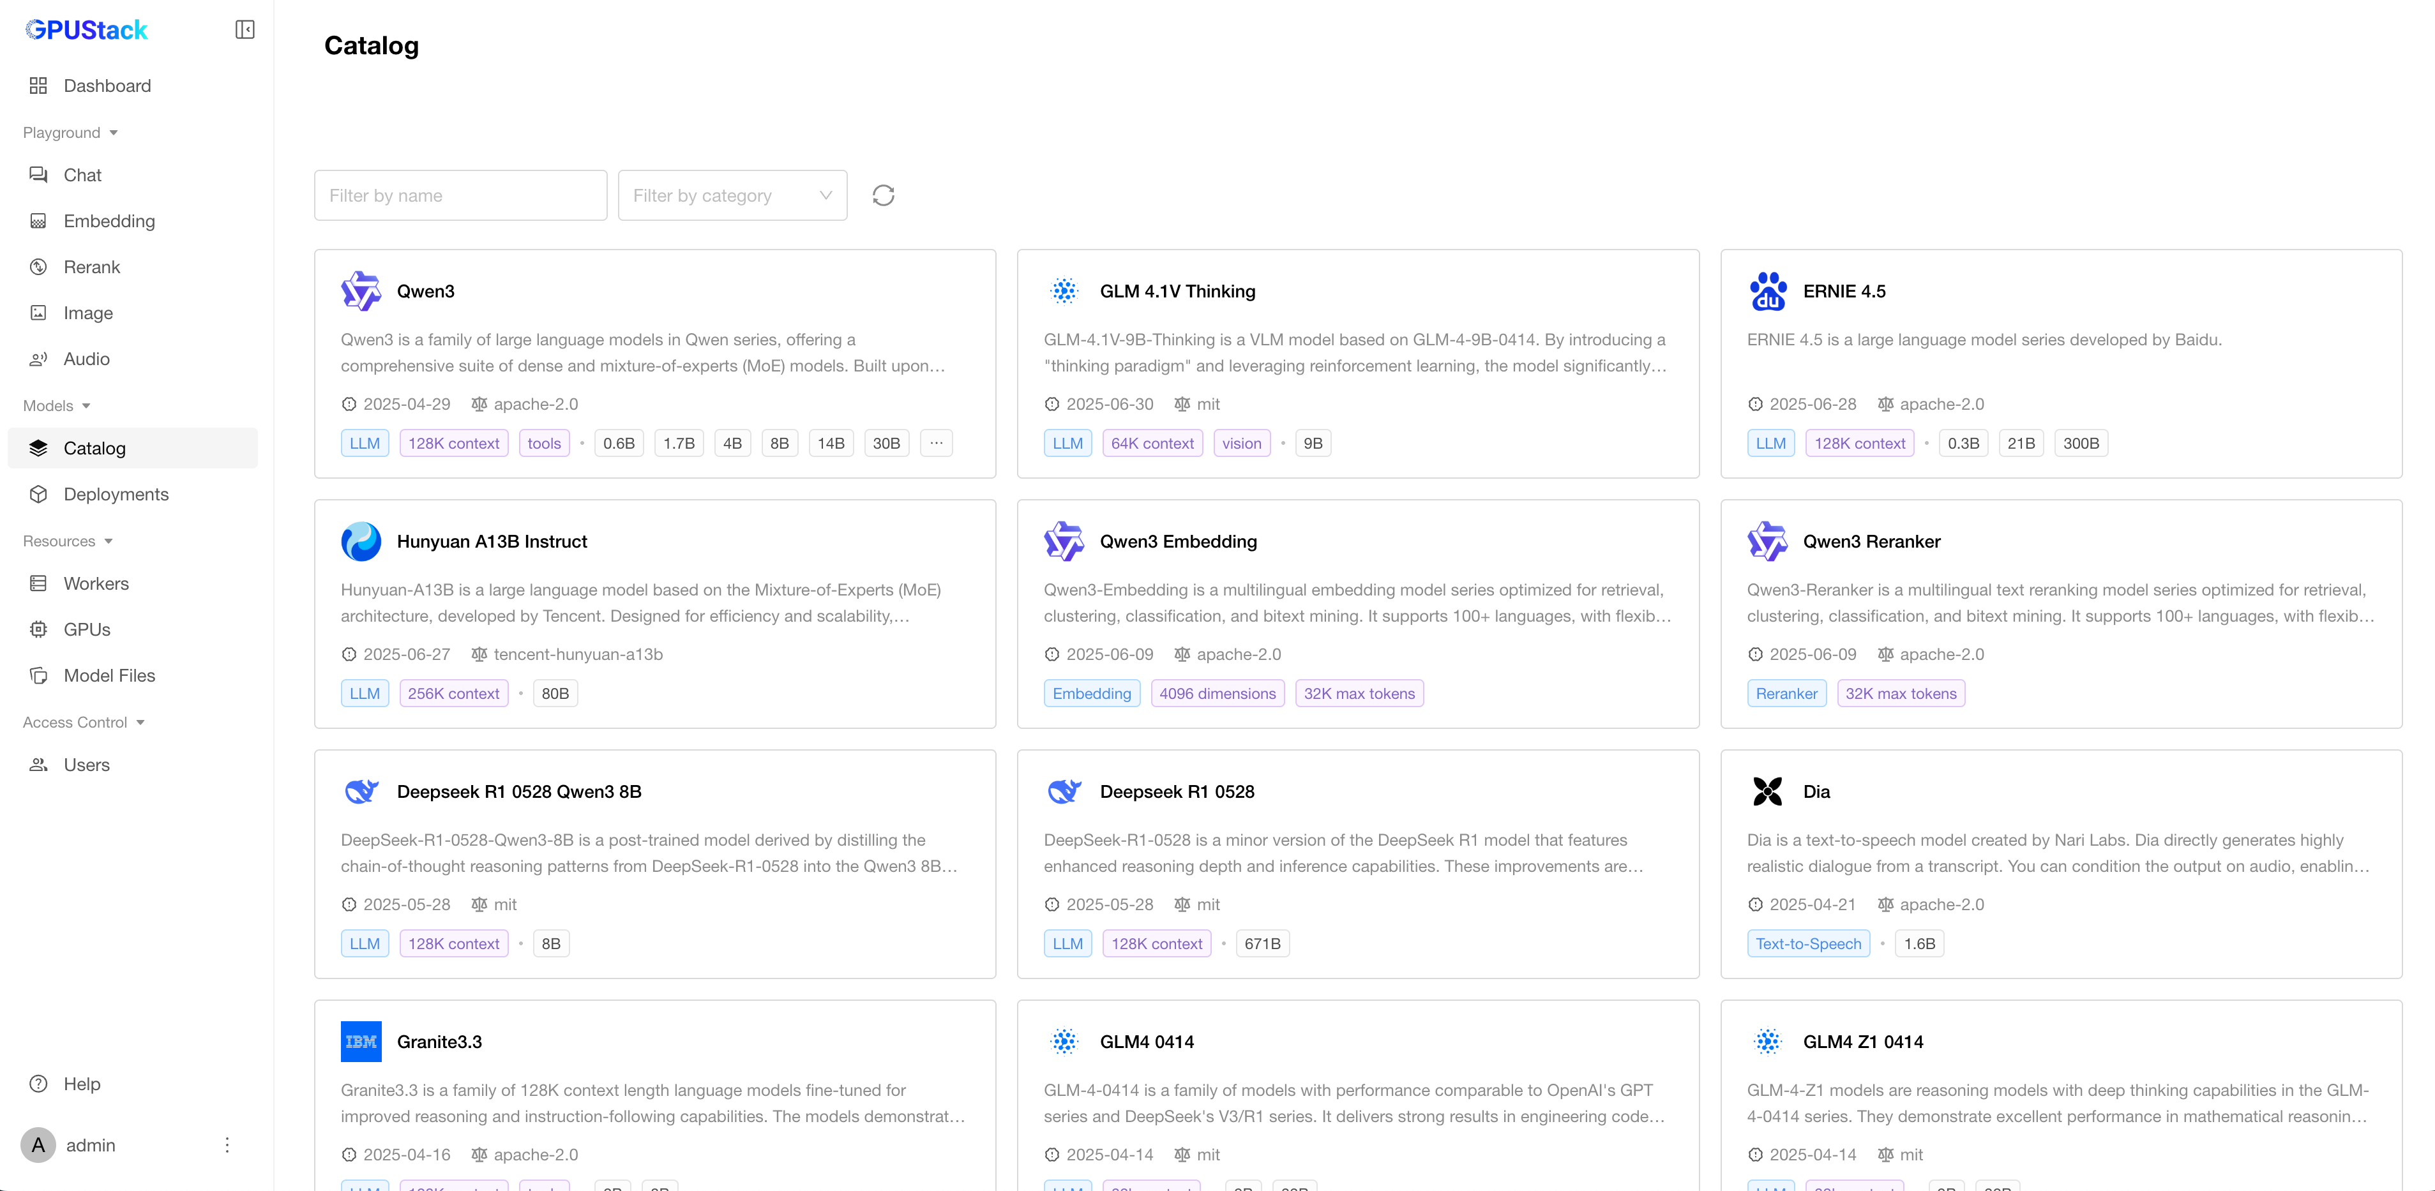Click the IBM Granite3.3 logo

361,1042
